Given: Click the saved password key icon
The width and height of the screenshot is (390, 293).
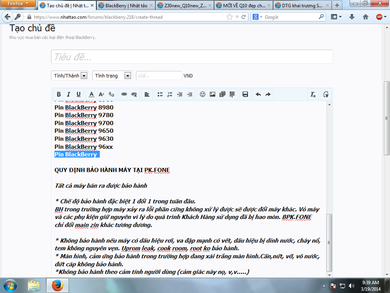Looking at the screenshot, I should [x=18, y=17].
